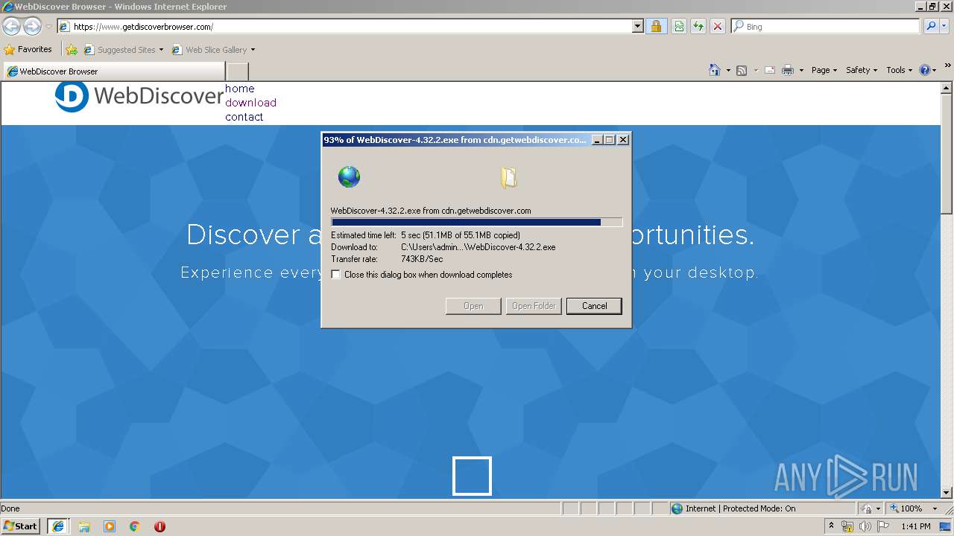
Task: Click the scrollbar down arrow
Action: (947, 493)
